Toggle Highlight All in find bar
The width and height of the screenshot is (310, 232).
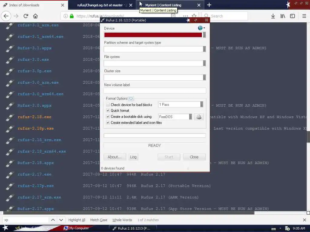tap(77, 220)
